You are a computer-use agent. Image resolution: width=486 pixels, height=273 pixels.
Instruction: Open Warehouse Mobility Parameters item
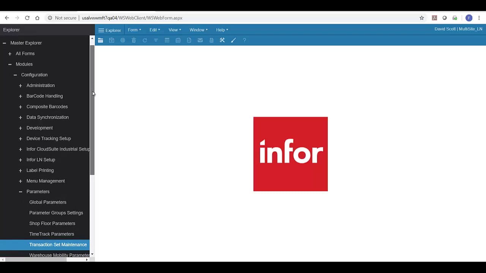click(x=59, y=255)
